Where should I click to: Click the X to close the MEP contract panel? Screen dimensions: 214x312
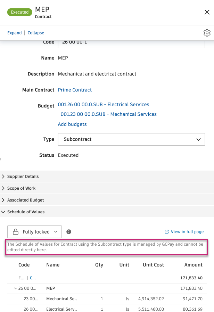pyautogui.click(x=207, y=12)
